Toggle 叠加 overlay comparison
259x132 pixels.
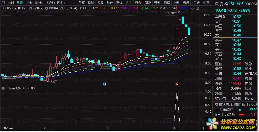click(x=91, y=3)
